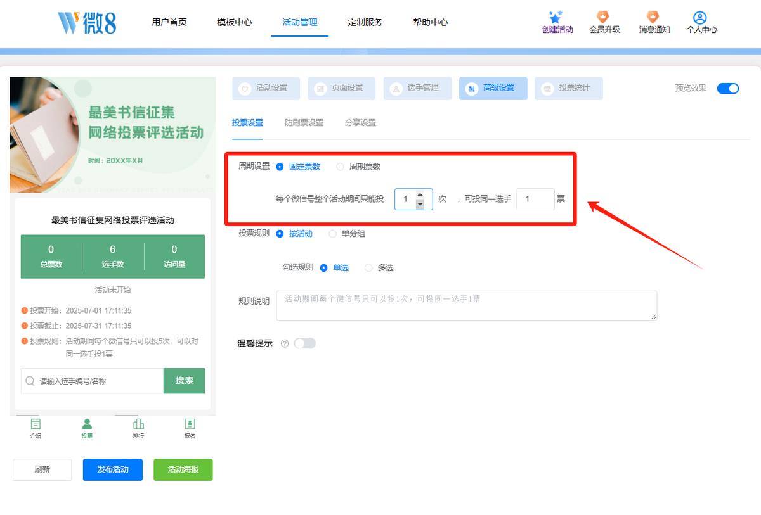Click the 访问量 counter
The height and width of the screenshot is (515, 761).
point(174,257)
